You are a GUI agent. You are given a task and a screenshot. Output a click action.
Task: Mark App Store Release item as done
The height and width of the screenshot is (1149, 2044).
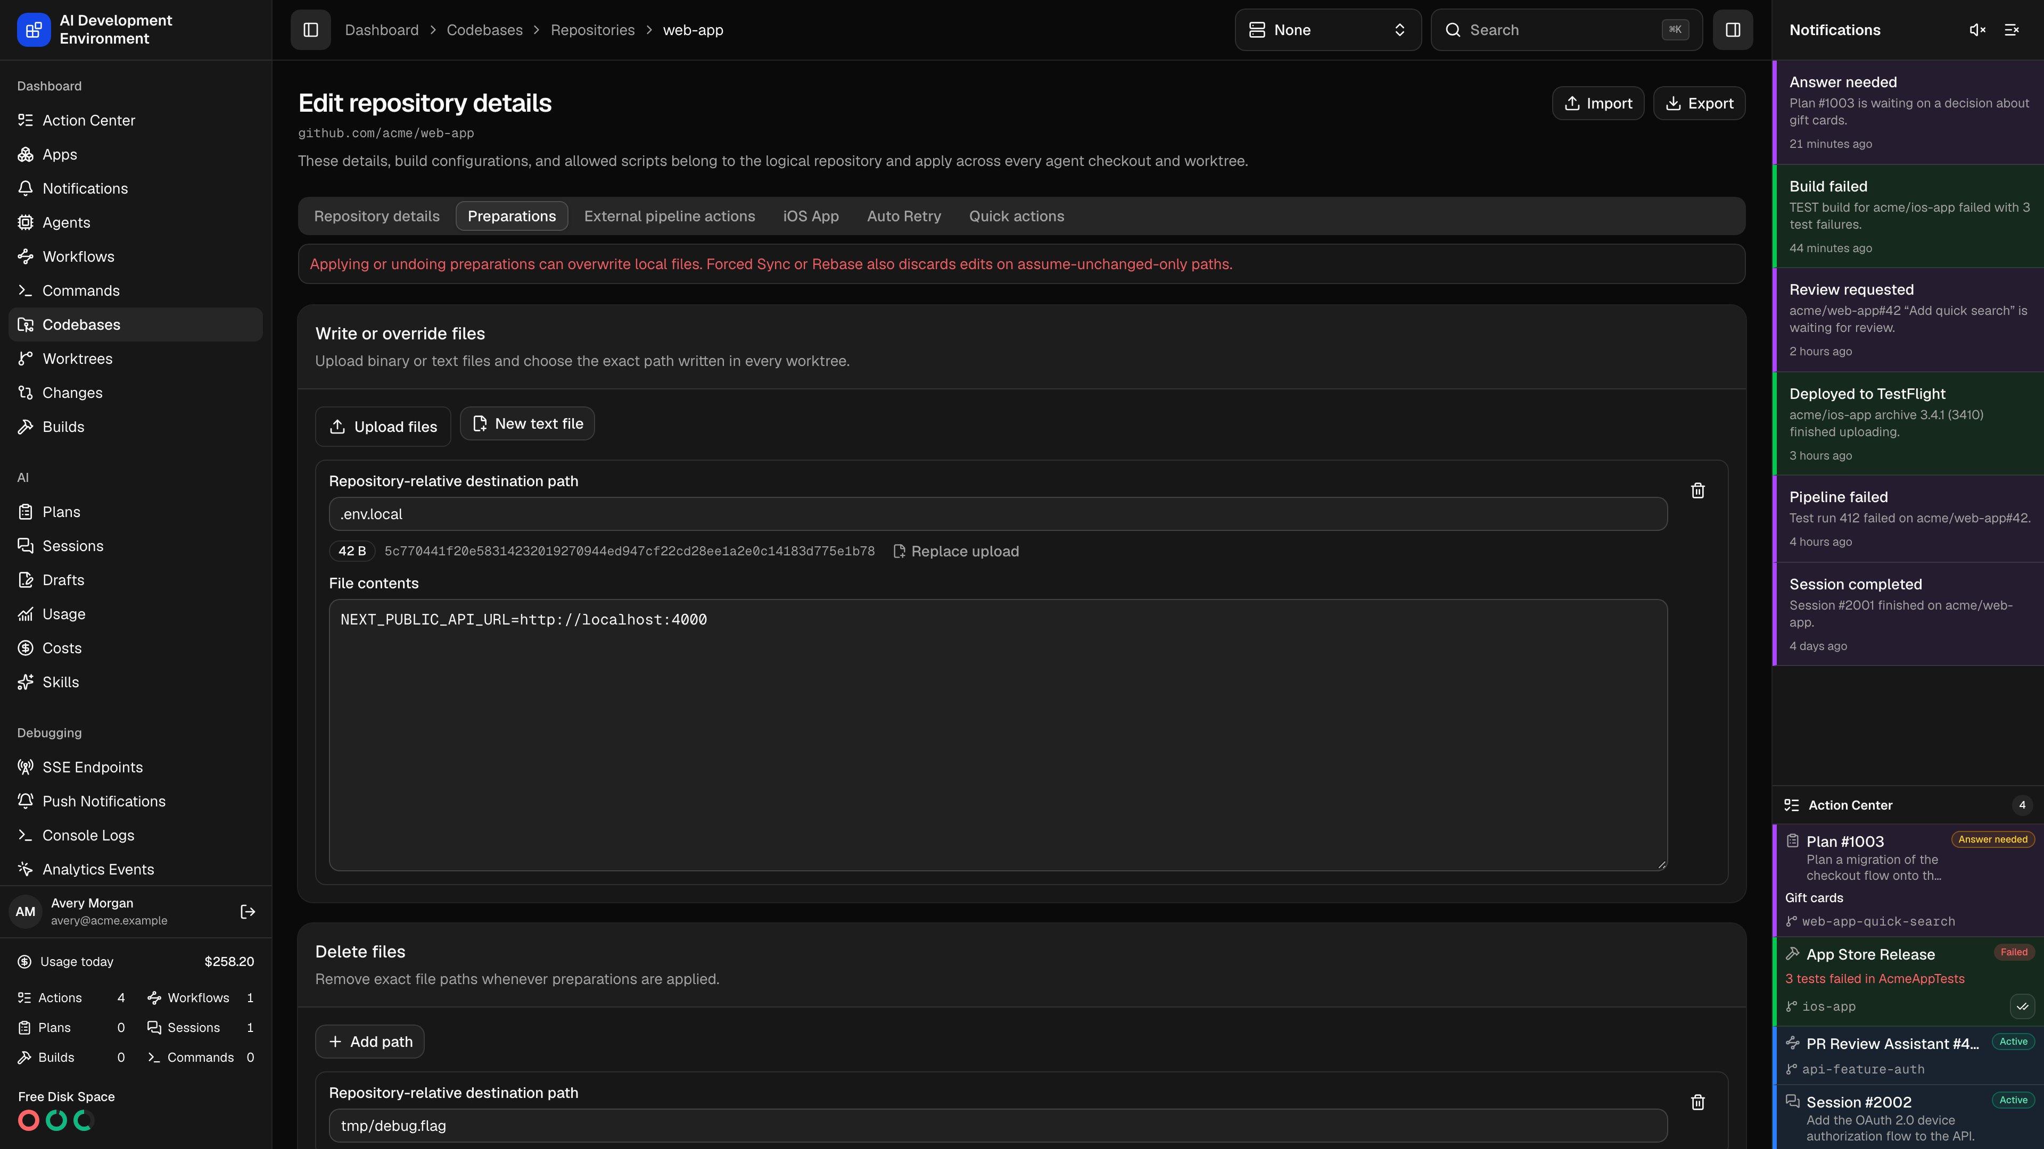coord(2022,1006)
